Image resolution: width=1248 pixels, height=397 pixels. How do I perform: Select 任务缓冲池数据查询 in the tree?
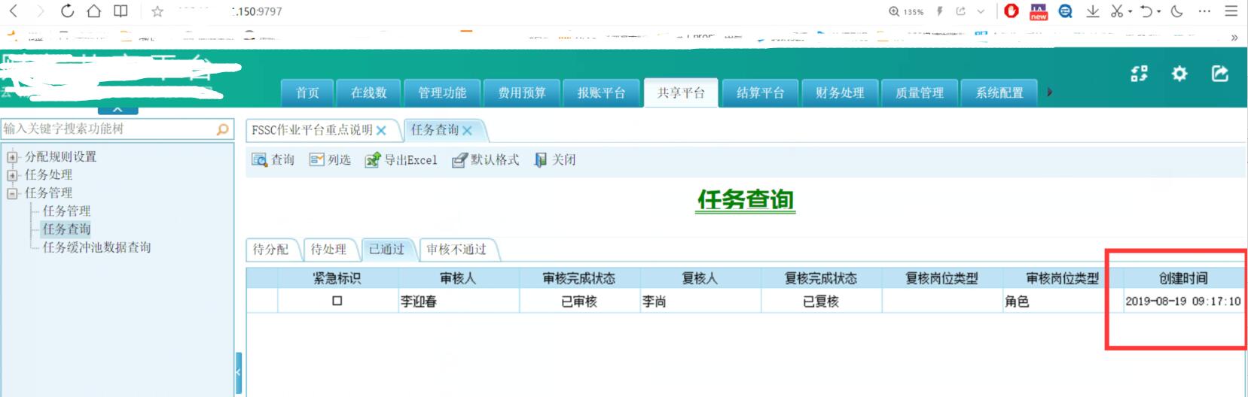coord(96,247)
